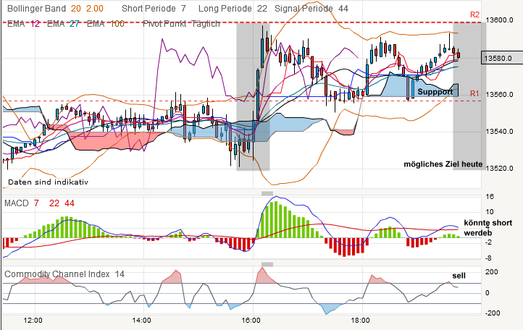Grab the divider handle above MACD panel

pos(267,193)
